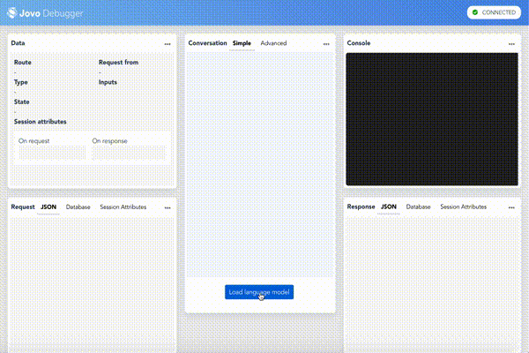
Task: Select Session Attributes tab in the Response panel
Action: pos(463,207)
